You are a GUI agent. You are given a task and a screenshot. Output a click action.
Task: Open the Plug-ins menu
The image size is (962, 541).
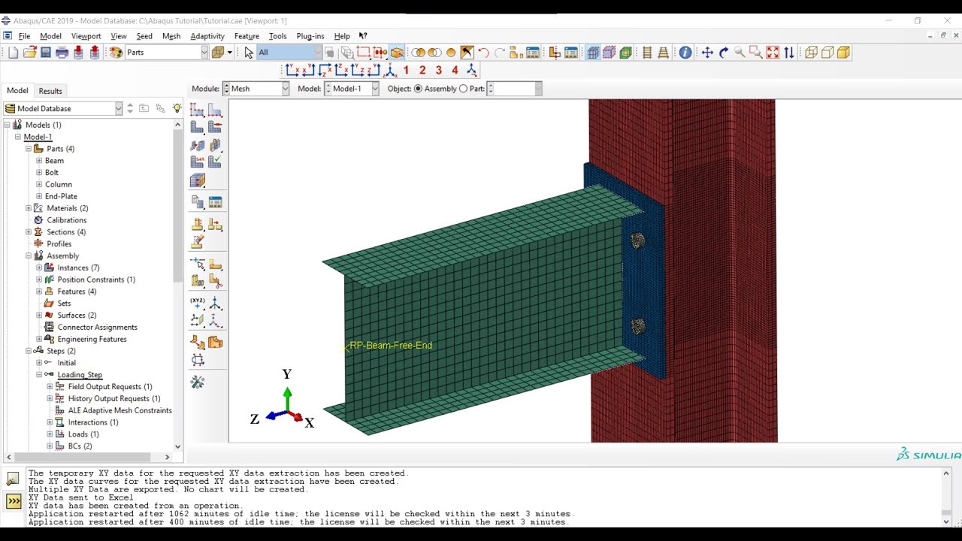pos(310,36)
